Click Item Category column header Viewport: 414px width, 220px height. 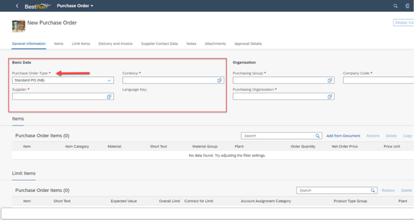(77, 146)
